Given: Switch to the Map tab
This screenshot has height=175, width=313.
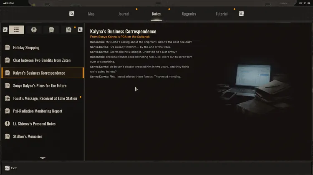Looking at the screenshot, I should click(91, 14).
